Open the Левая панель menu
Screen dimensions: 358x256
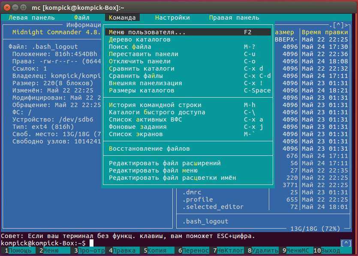[x=32, y=18]
